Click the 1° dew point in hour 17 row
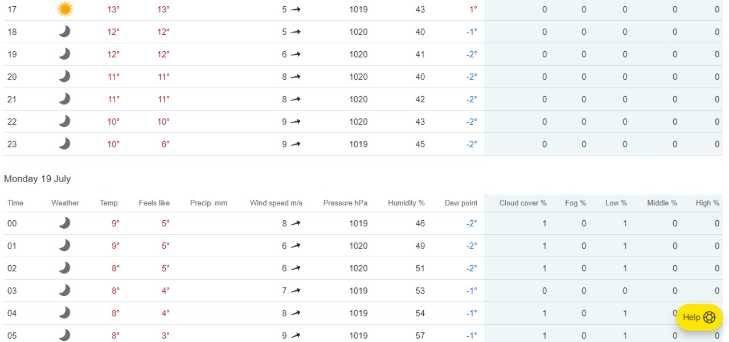The height and width of the screenshot is (342, 729). (473, 9)
